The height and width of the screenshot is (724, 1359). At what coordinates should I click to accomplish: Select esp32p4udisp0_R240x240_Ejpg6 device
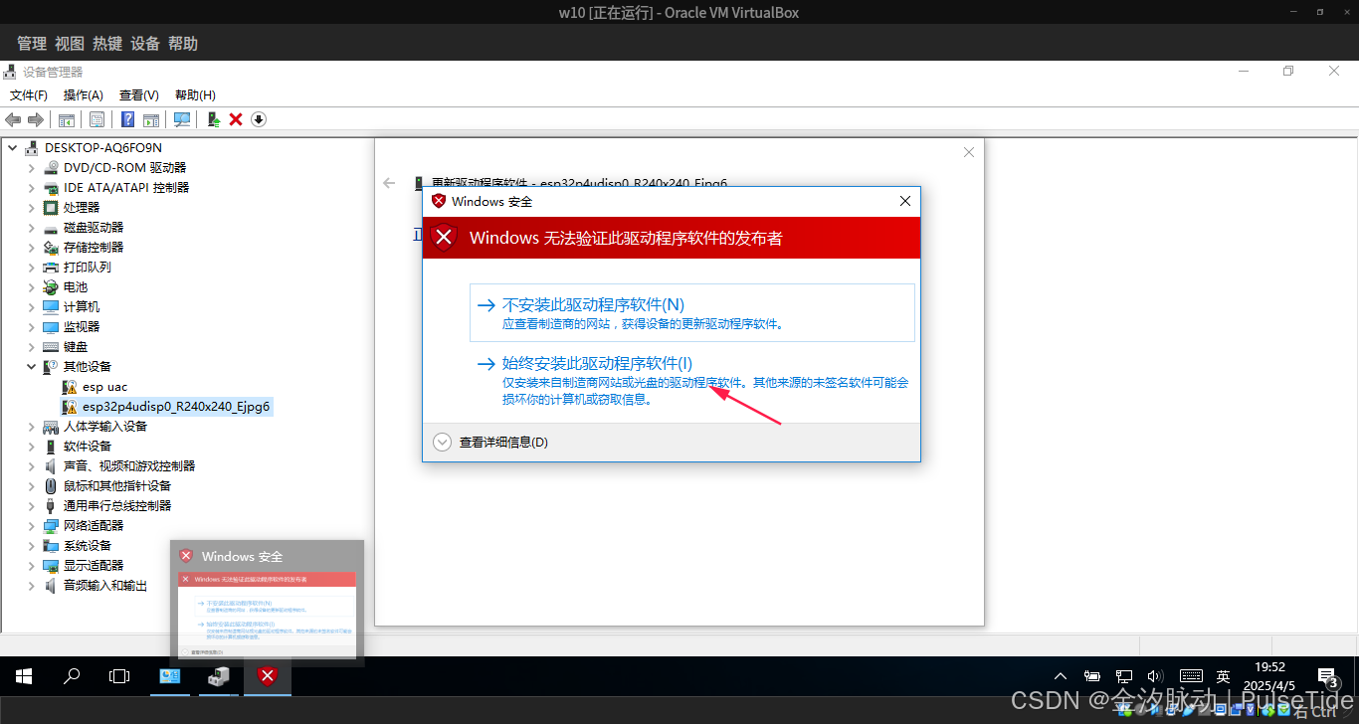point(176,406)
